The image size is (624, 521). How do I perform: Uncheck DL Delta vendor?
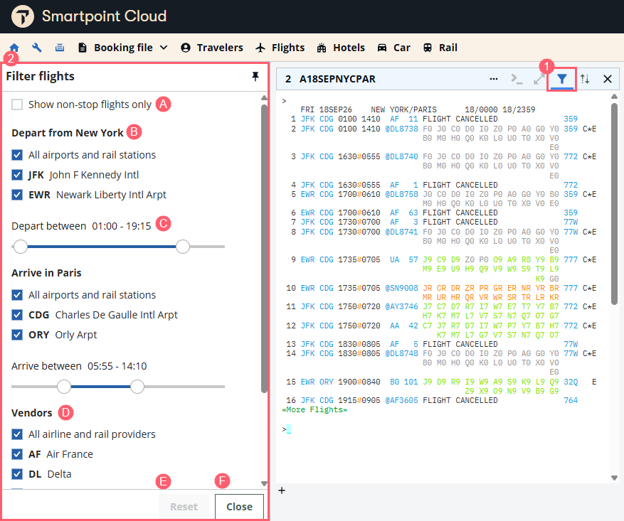(x=17, y=473)
